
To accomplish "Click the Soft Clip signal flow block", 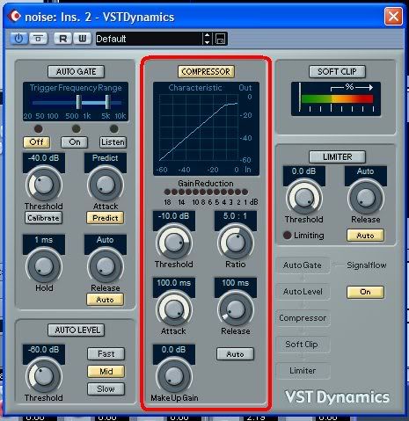I will click(303, 345).
